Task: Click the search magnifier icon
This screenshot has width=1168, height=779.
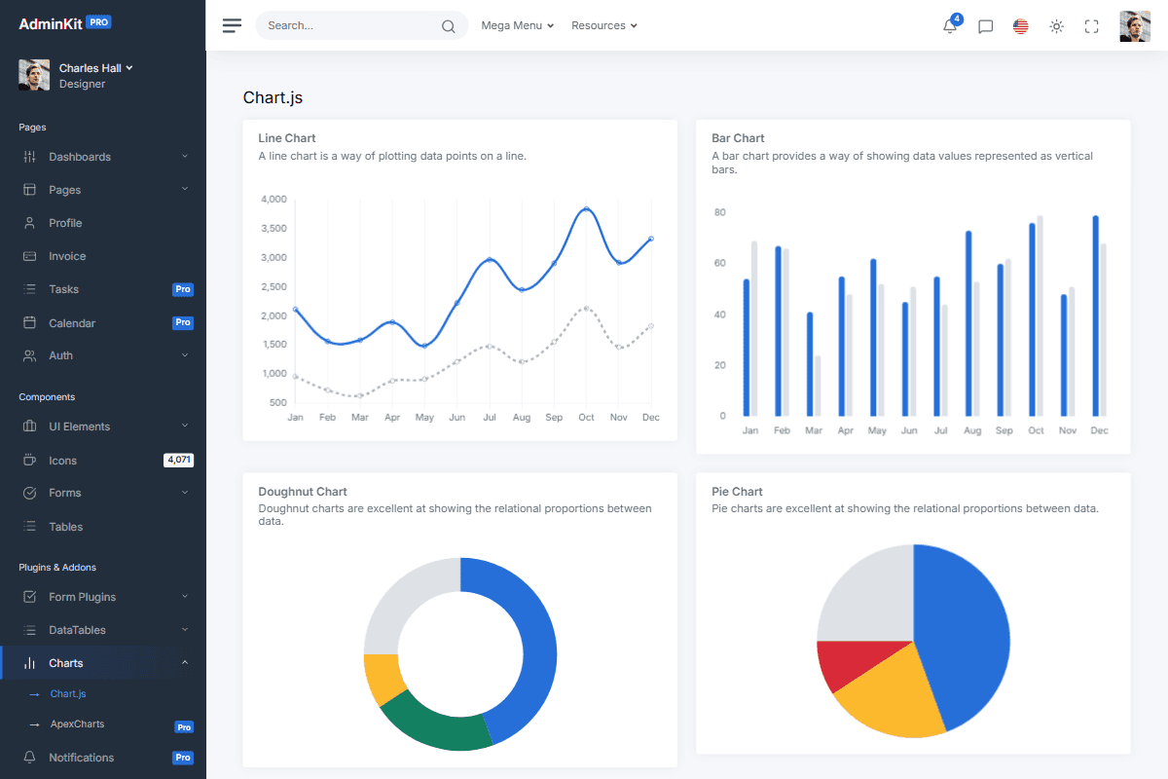Action: click(448, 26)
